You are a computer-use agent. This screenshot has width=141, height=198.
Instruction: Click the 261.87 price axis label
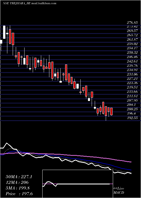[x=132, y=40]
